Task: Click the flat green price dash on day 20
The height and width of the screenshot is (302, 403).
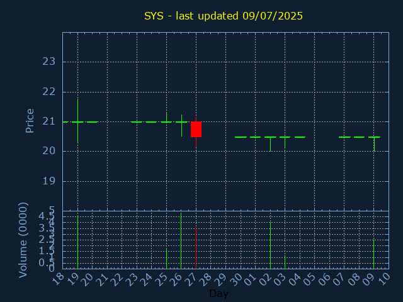Action: 93,122
